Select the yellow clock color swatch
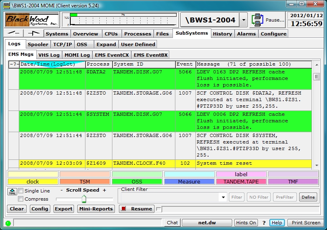This screenshot has height=230, width=327. (x=33, y=181)
